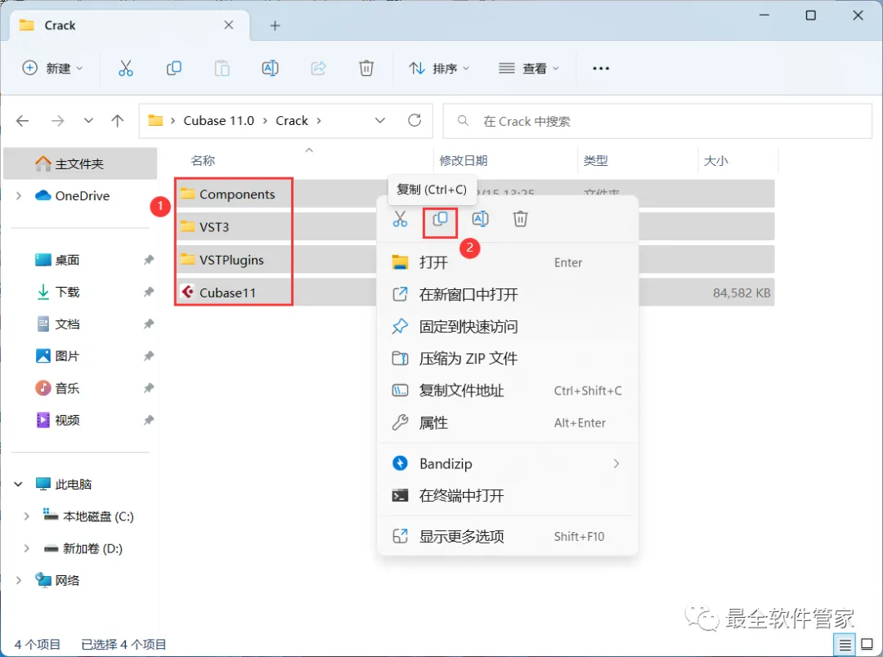Choose 属性 Properties in context menu
This screenshot has height=657, width=883.
click(x=507, y=422)
